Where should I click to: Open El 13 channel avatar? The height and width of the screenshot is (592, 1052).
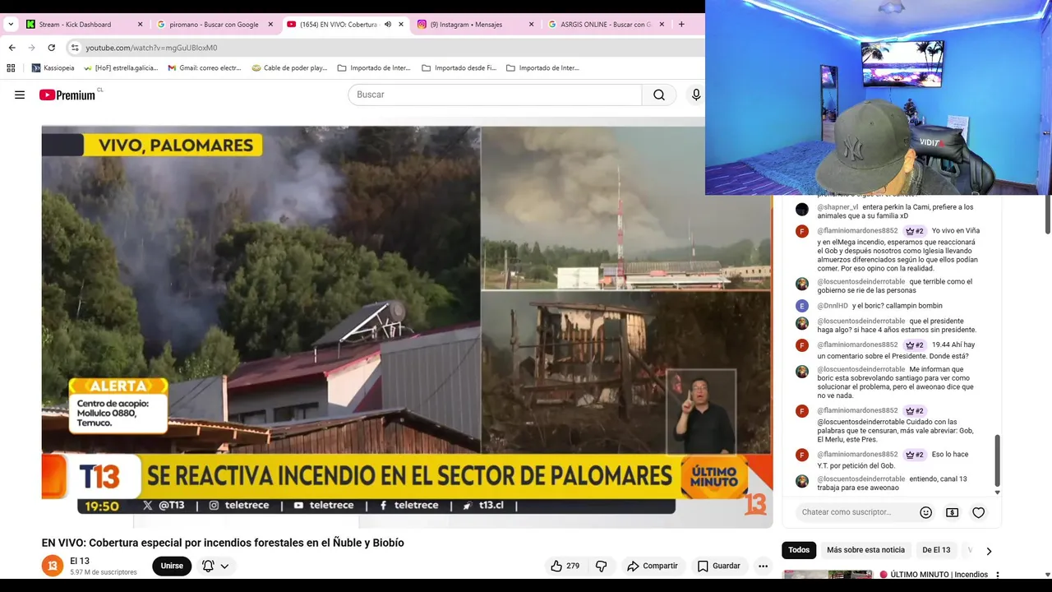pos(53,566)
